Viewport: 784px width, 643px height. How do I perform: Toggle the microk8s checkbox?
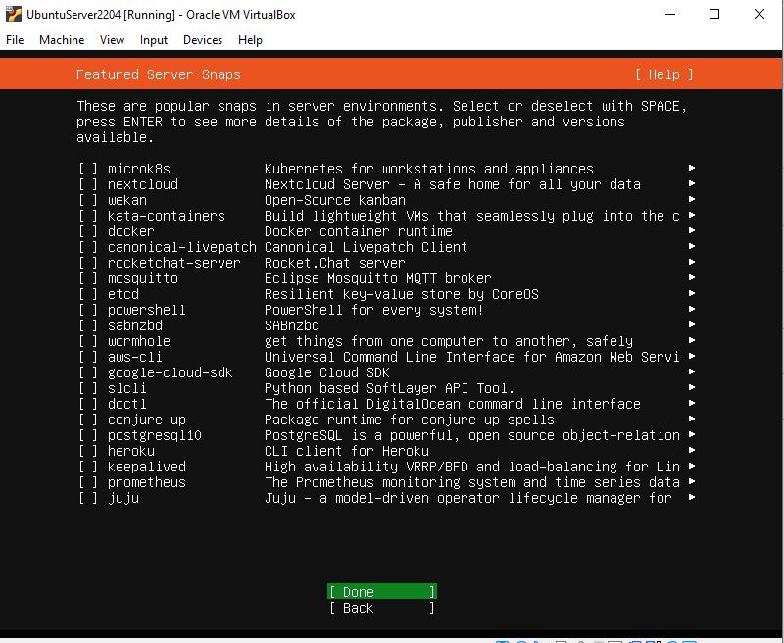88,169
